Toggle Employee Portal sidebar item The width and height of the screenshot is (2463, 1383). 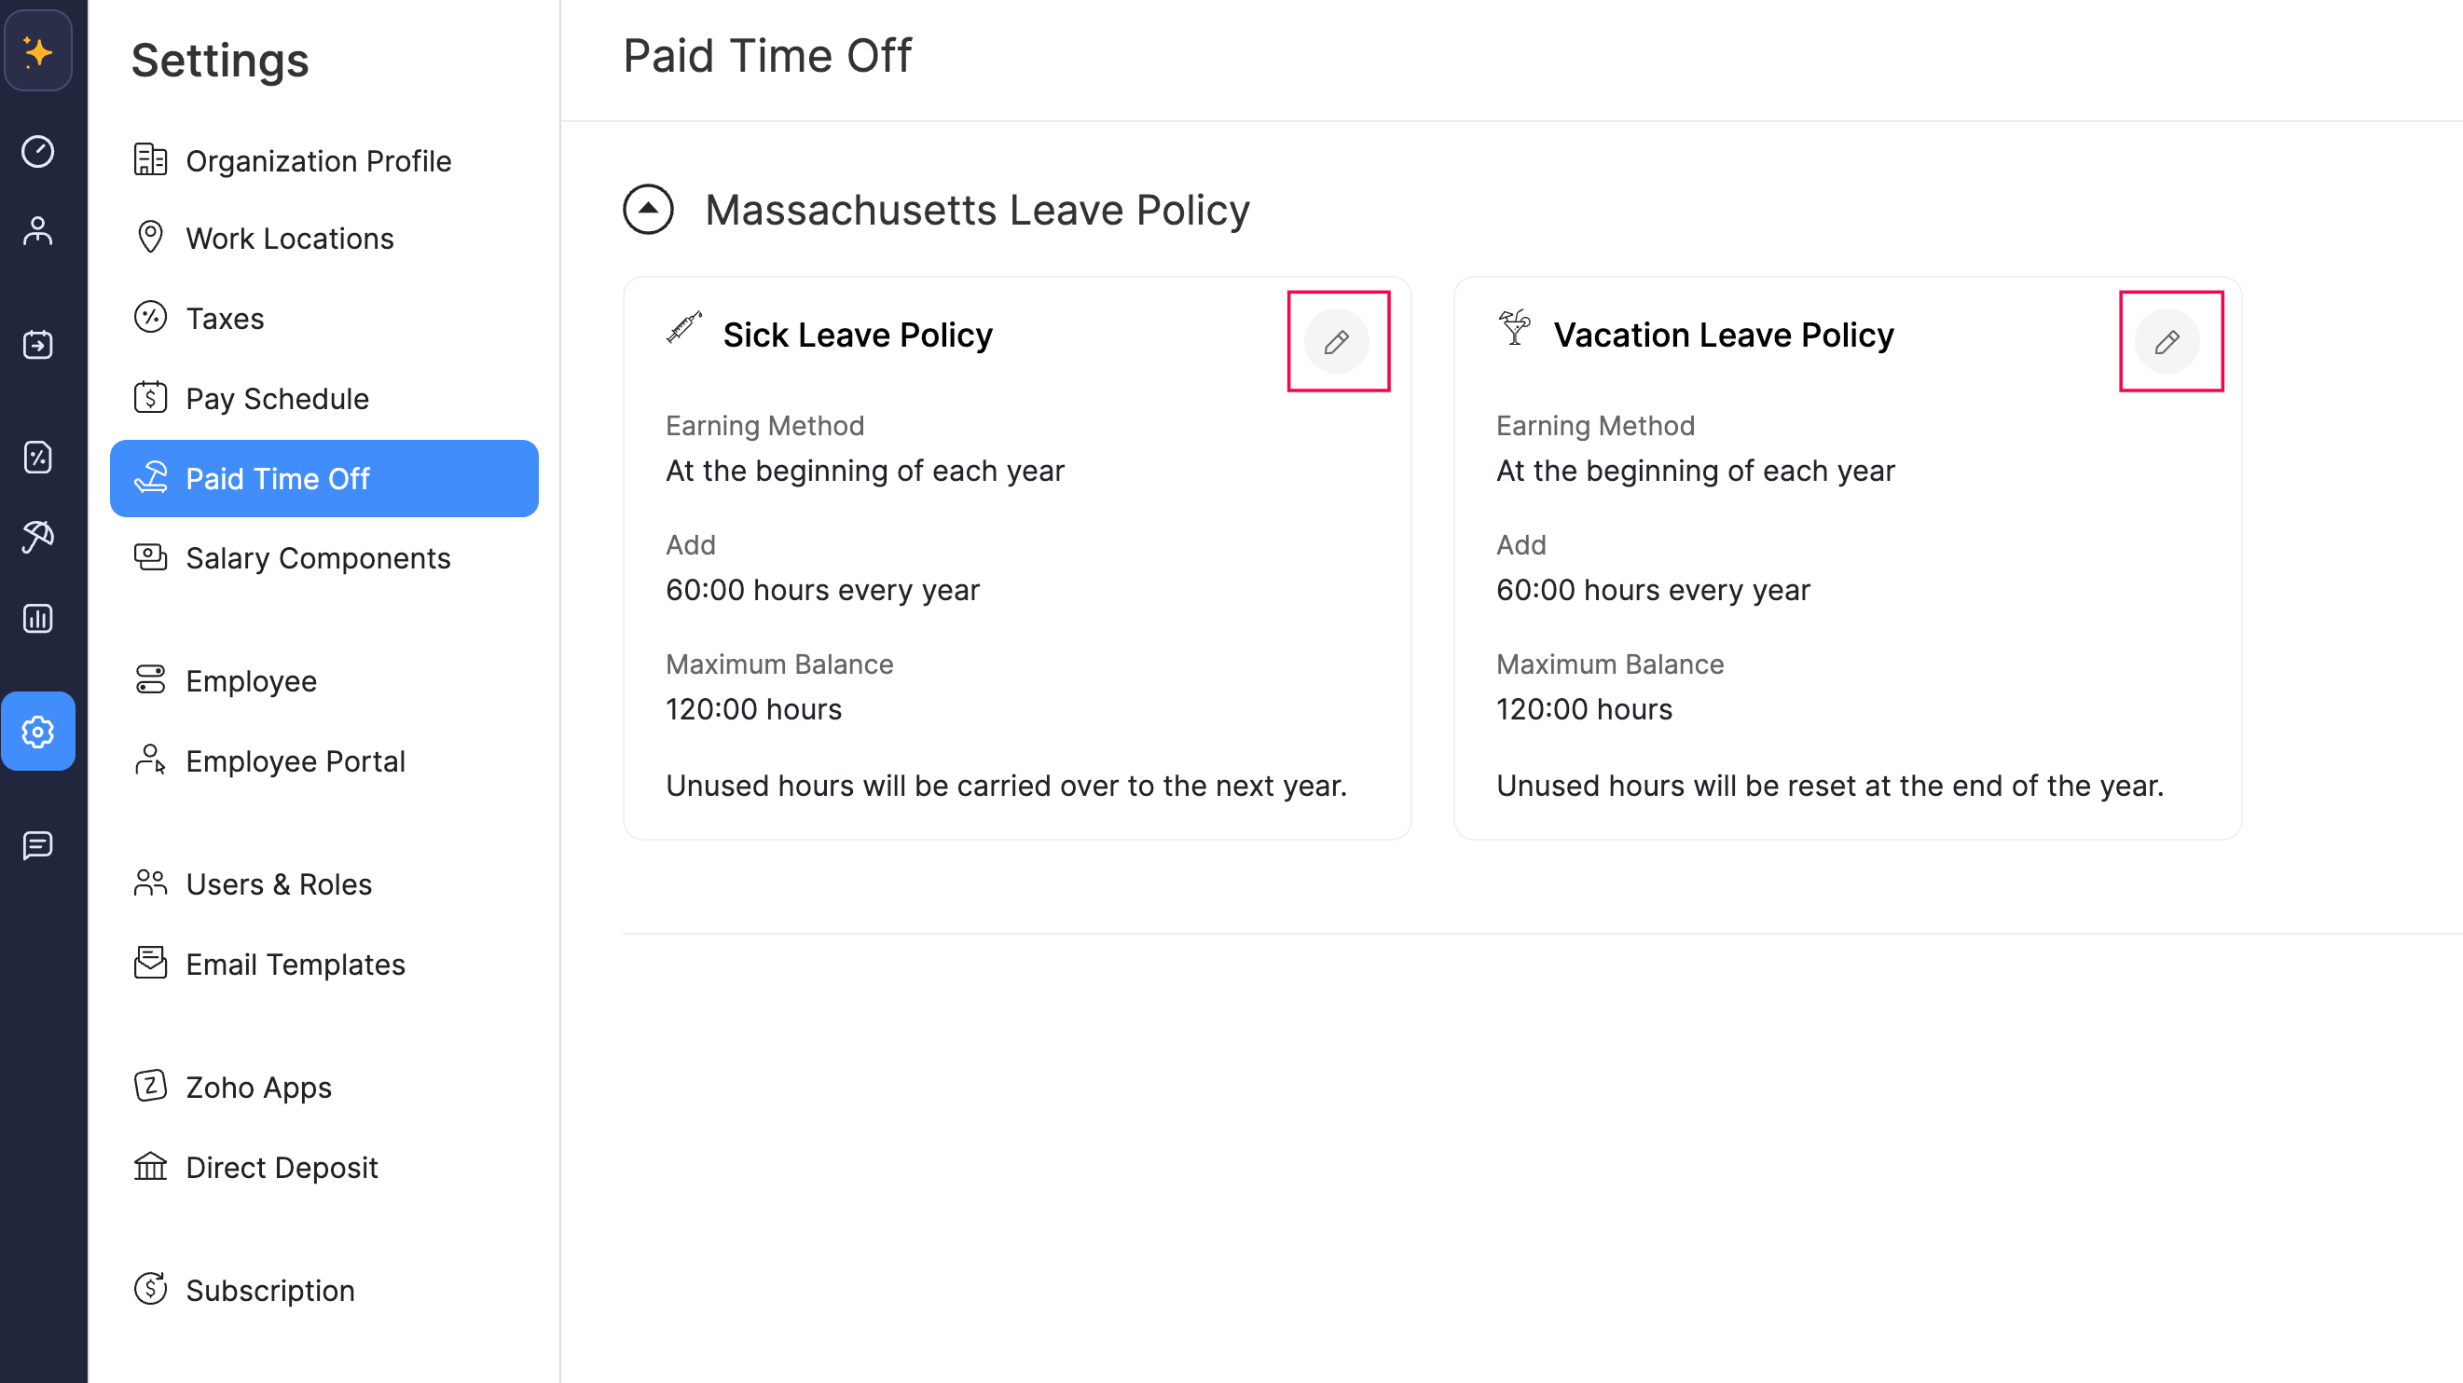(x=296, y=760)
